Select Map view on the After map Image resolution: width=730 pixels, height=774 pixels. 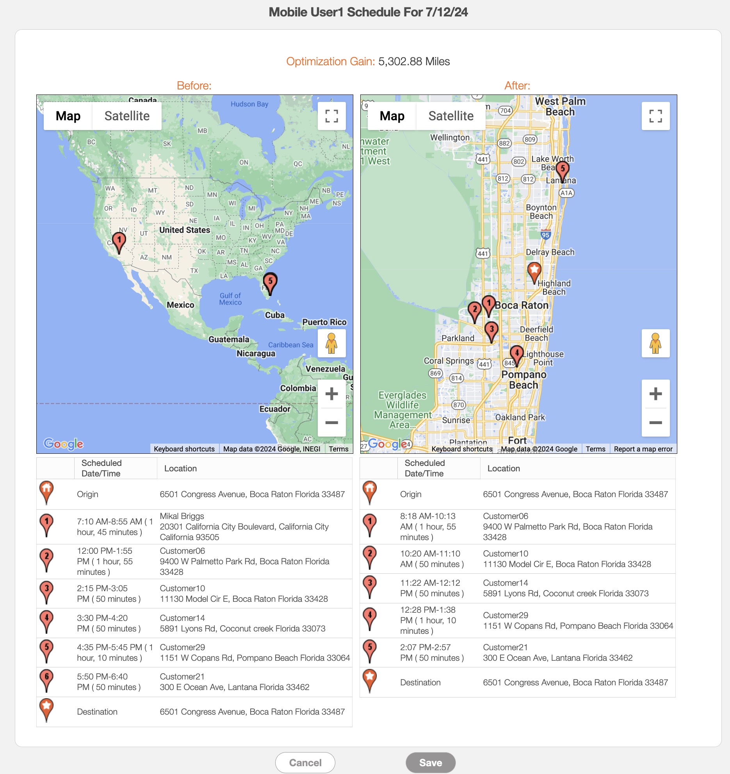click(392, 116)
